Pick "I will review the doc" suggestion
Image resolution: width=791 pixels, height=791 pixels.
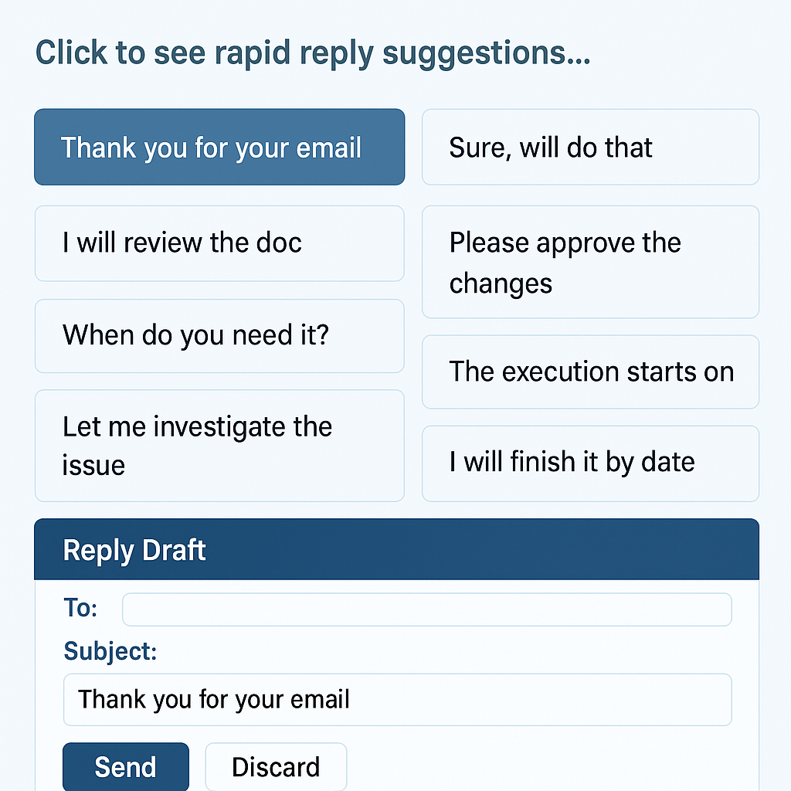tap(219, 243)
